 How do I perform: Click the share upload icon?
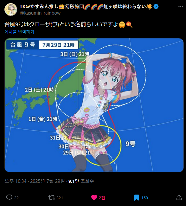(x=179, y=197)
